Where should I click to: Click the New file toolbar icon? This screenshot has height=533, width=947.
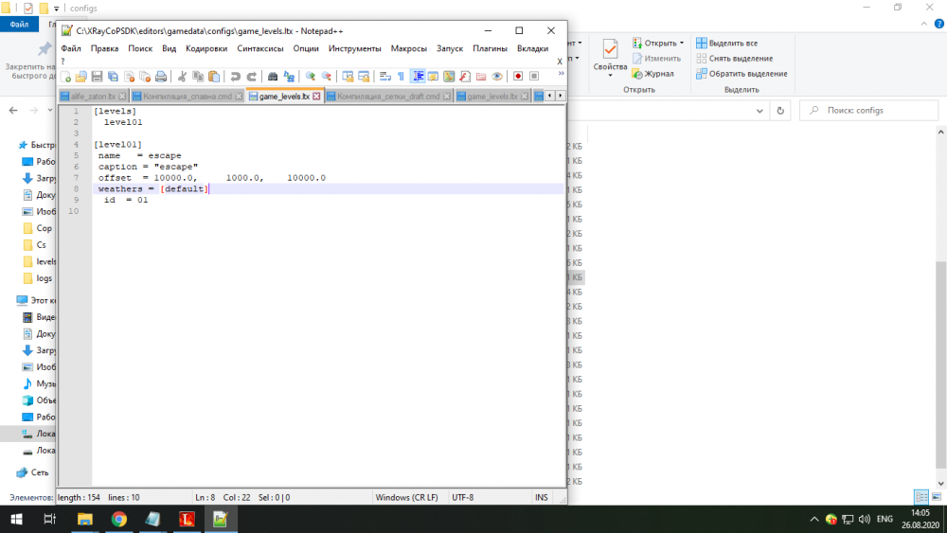coord(66,77)
